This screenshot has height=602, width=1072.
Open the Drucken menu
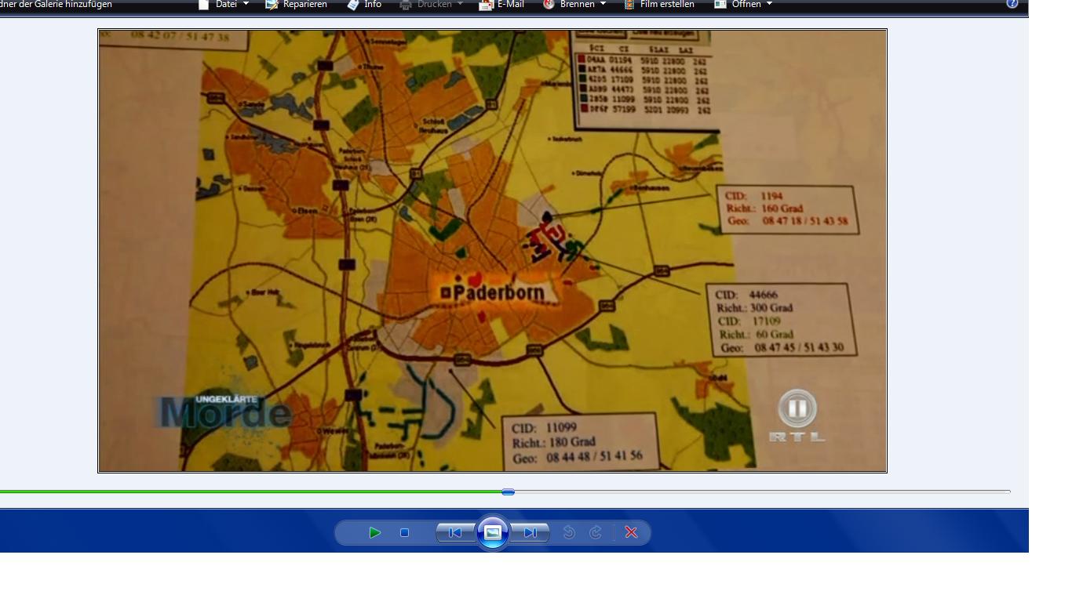(x=432, y=5)
